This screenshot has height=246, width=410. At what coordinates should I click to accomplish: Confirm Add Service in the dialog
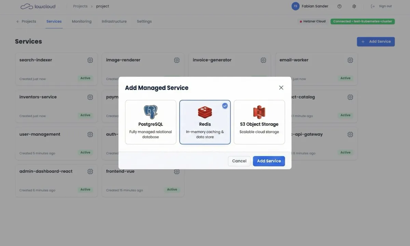[269, 161]
